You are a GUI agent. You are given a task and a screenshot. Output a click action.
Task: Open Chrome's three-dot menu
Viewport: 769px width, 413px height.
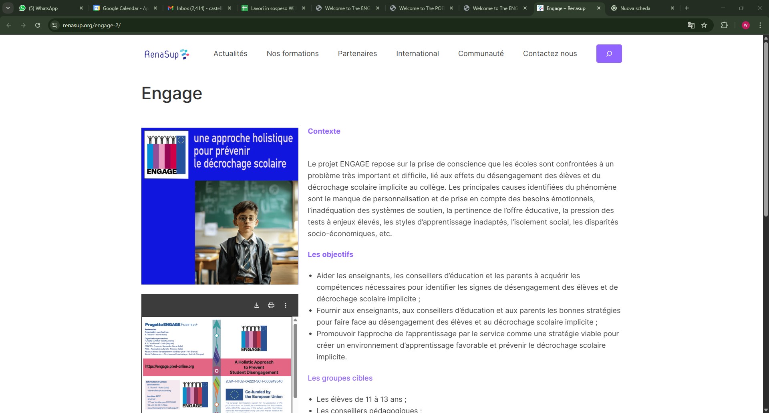pyautogui.click(x=760, y=25)
